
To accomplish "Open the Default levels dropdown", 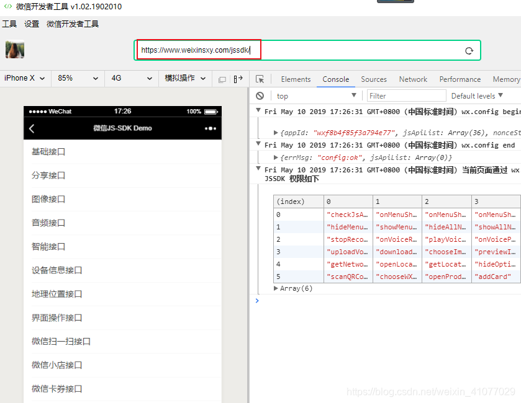I will [x=477, y=96].
